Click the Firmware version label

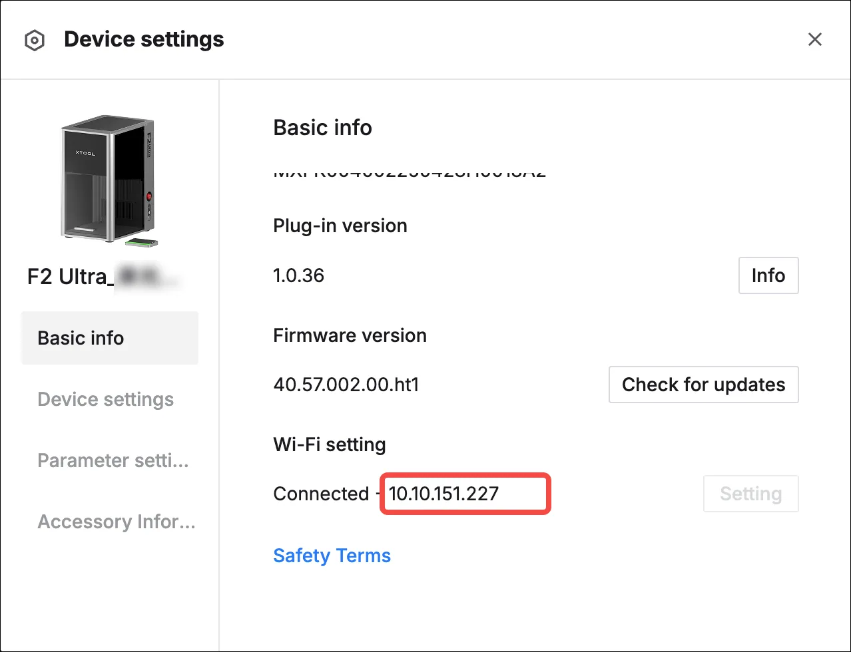coord(350,335)
